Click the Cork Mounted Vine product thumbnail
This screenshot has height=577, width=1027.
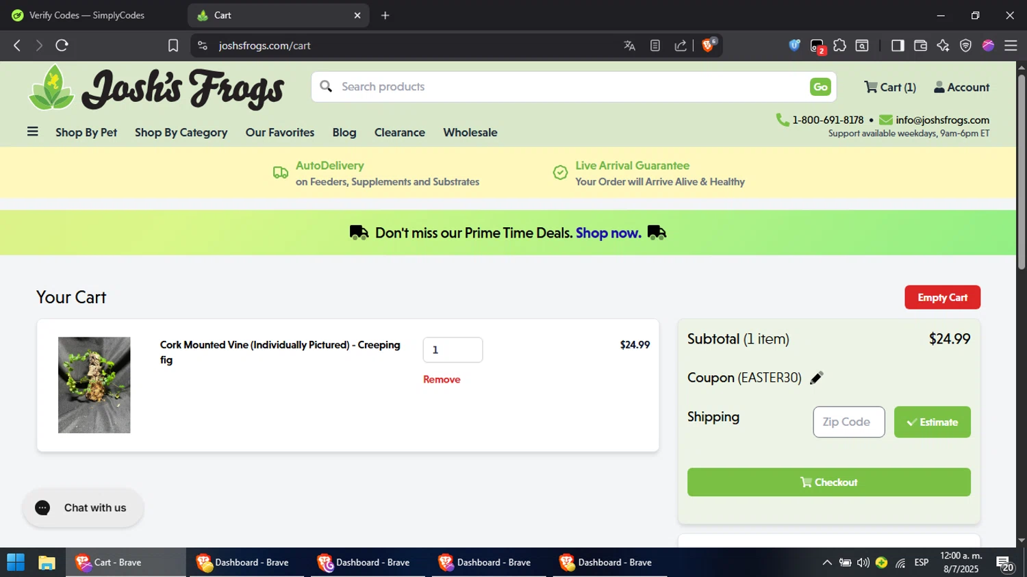pos(94,385)
